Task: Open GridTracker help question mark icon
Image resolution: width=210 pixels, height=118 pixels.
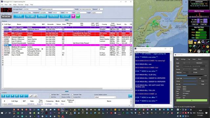Action: pyautogui.click(x=208, y=47)
